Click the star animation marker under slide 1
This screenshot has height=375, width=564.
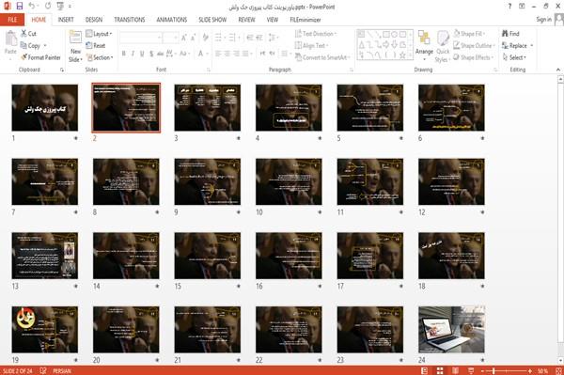tap(75, 138)
